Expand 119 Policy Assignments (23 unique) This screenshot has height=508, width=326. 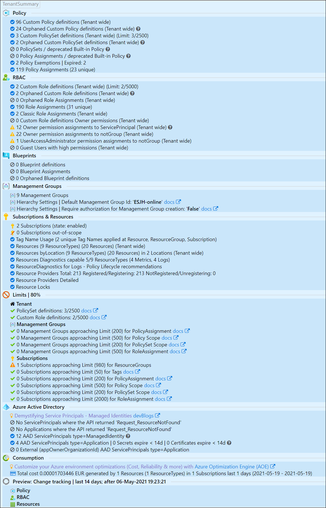coord(55,70)
